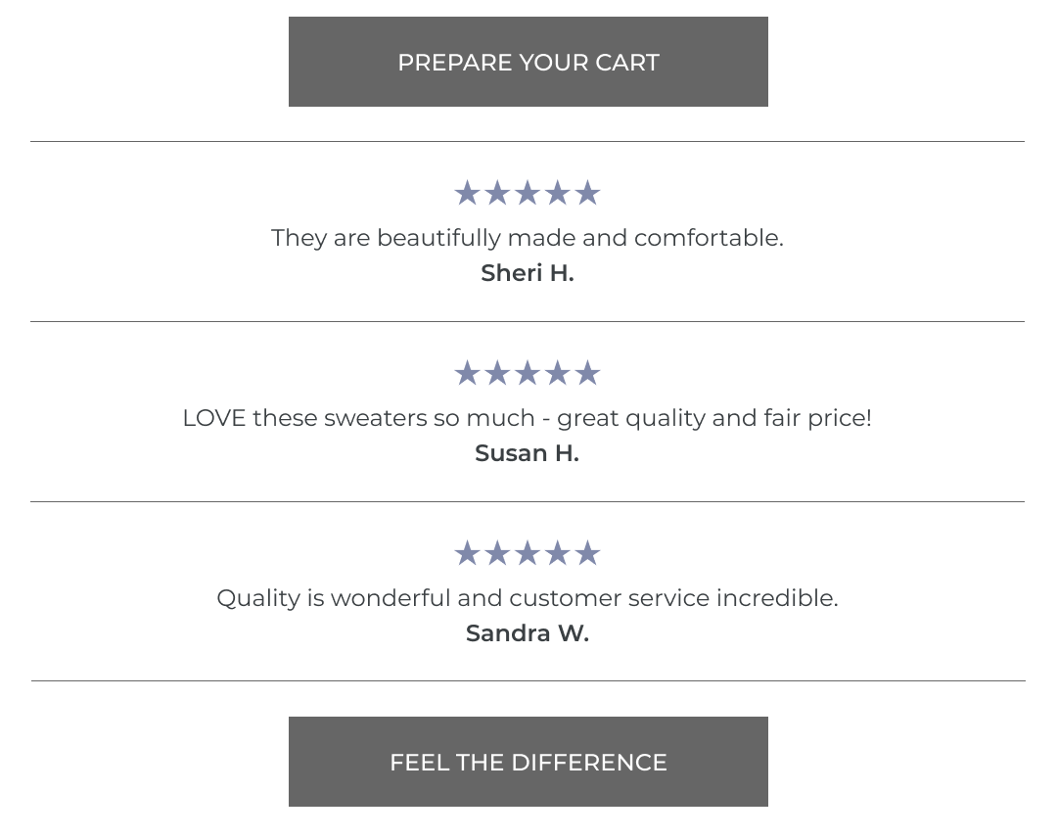Click first star in Susan H. review

point(467,373)
